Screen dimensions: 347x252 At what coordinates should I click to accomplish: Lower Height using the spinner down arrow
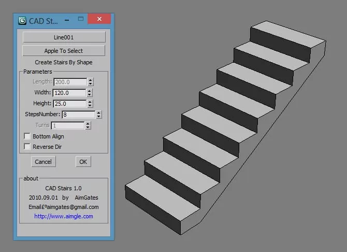tap(90, 106)
